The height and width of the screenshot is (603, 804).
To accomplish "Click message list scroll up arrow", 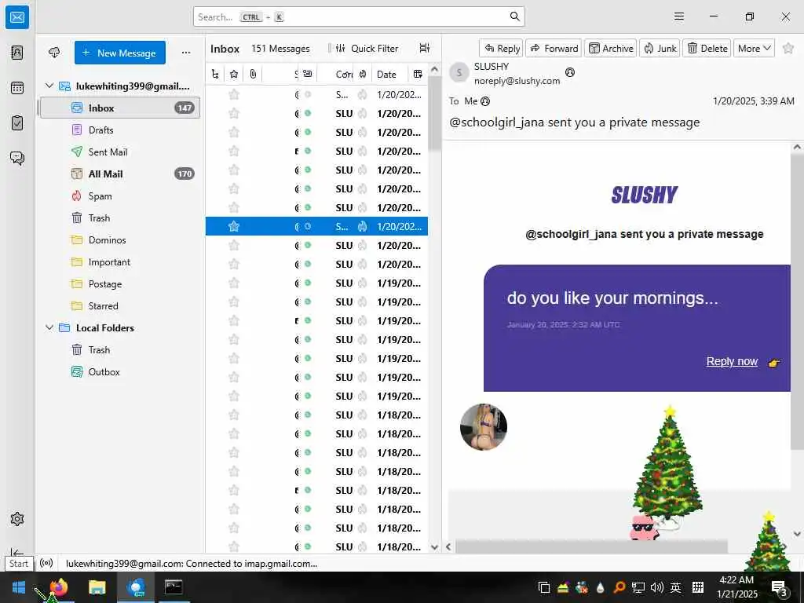I will coord(435,69).
